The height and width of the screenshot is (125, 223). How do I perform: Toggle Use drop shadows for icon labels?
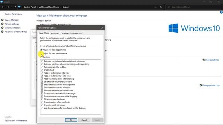[x=42, y=108]
